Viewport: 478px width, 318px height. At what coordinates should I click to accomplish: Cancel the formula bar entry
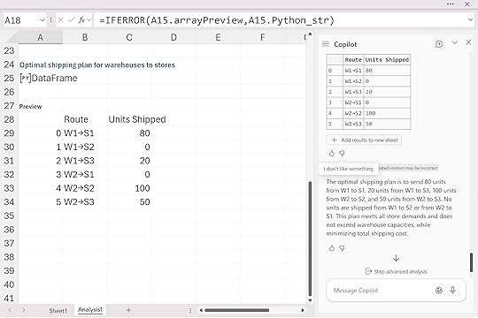point(61,20)
